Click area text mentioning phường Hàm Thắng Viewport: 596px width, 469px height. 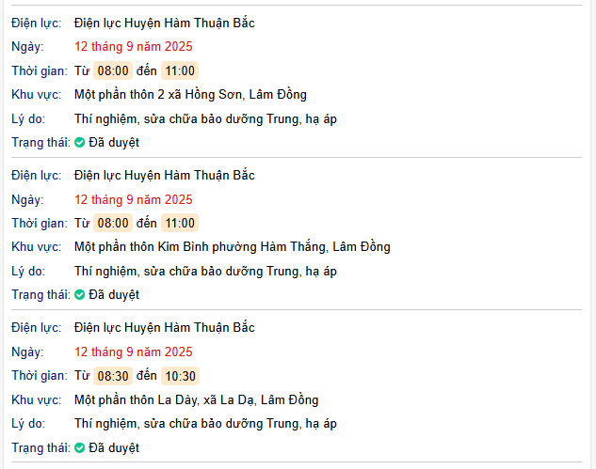coord(233,247)
